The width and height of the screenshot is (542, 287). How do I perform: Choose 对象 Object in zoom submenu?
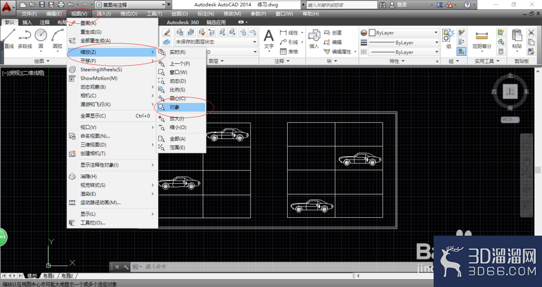[x=182, y=107]
